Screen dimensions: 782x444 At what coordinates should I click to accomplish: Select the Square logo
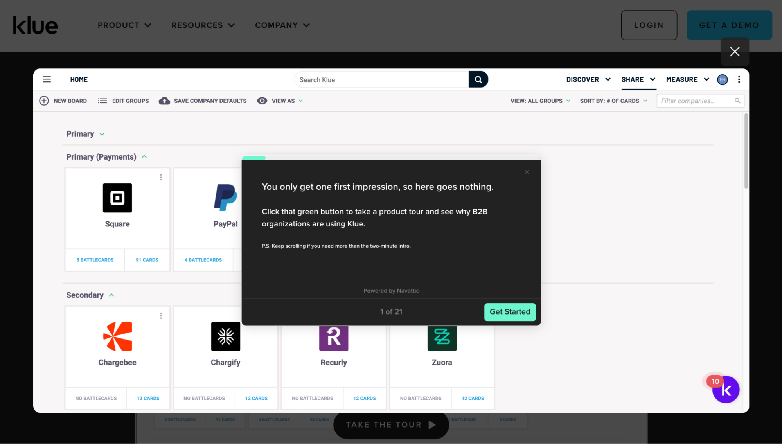pos(117,198)
